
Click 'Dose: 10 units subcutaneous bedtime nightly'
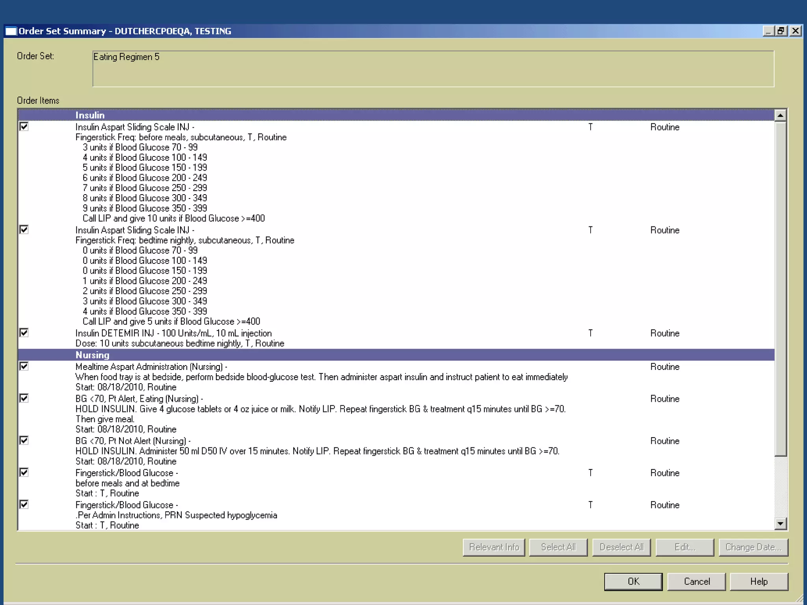pyautogui.click(x=180, y=343)
